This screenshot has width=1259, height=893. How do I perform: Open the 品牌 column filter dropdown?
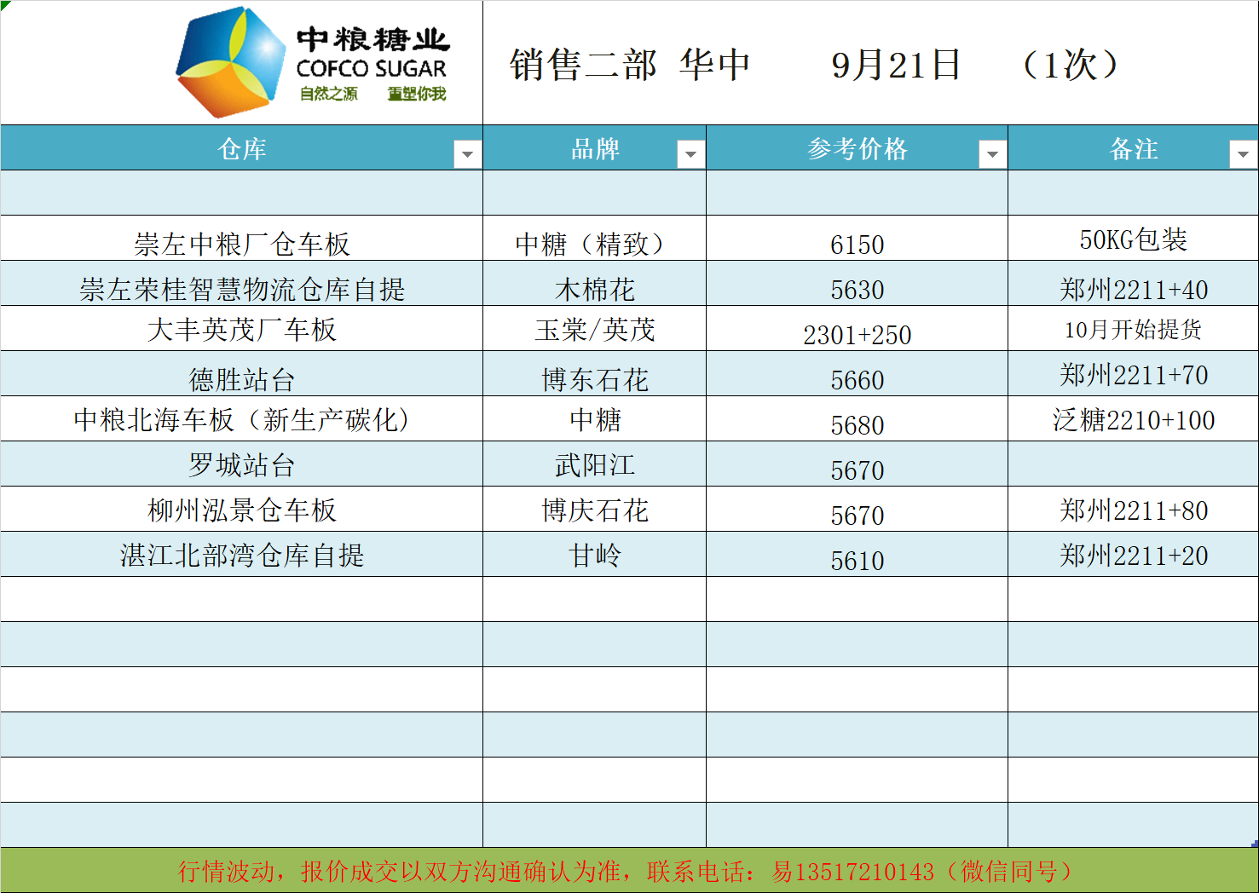690,154
